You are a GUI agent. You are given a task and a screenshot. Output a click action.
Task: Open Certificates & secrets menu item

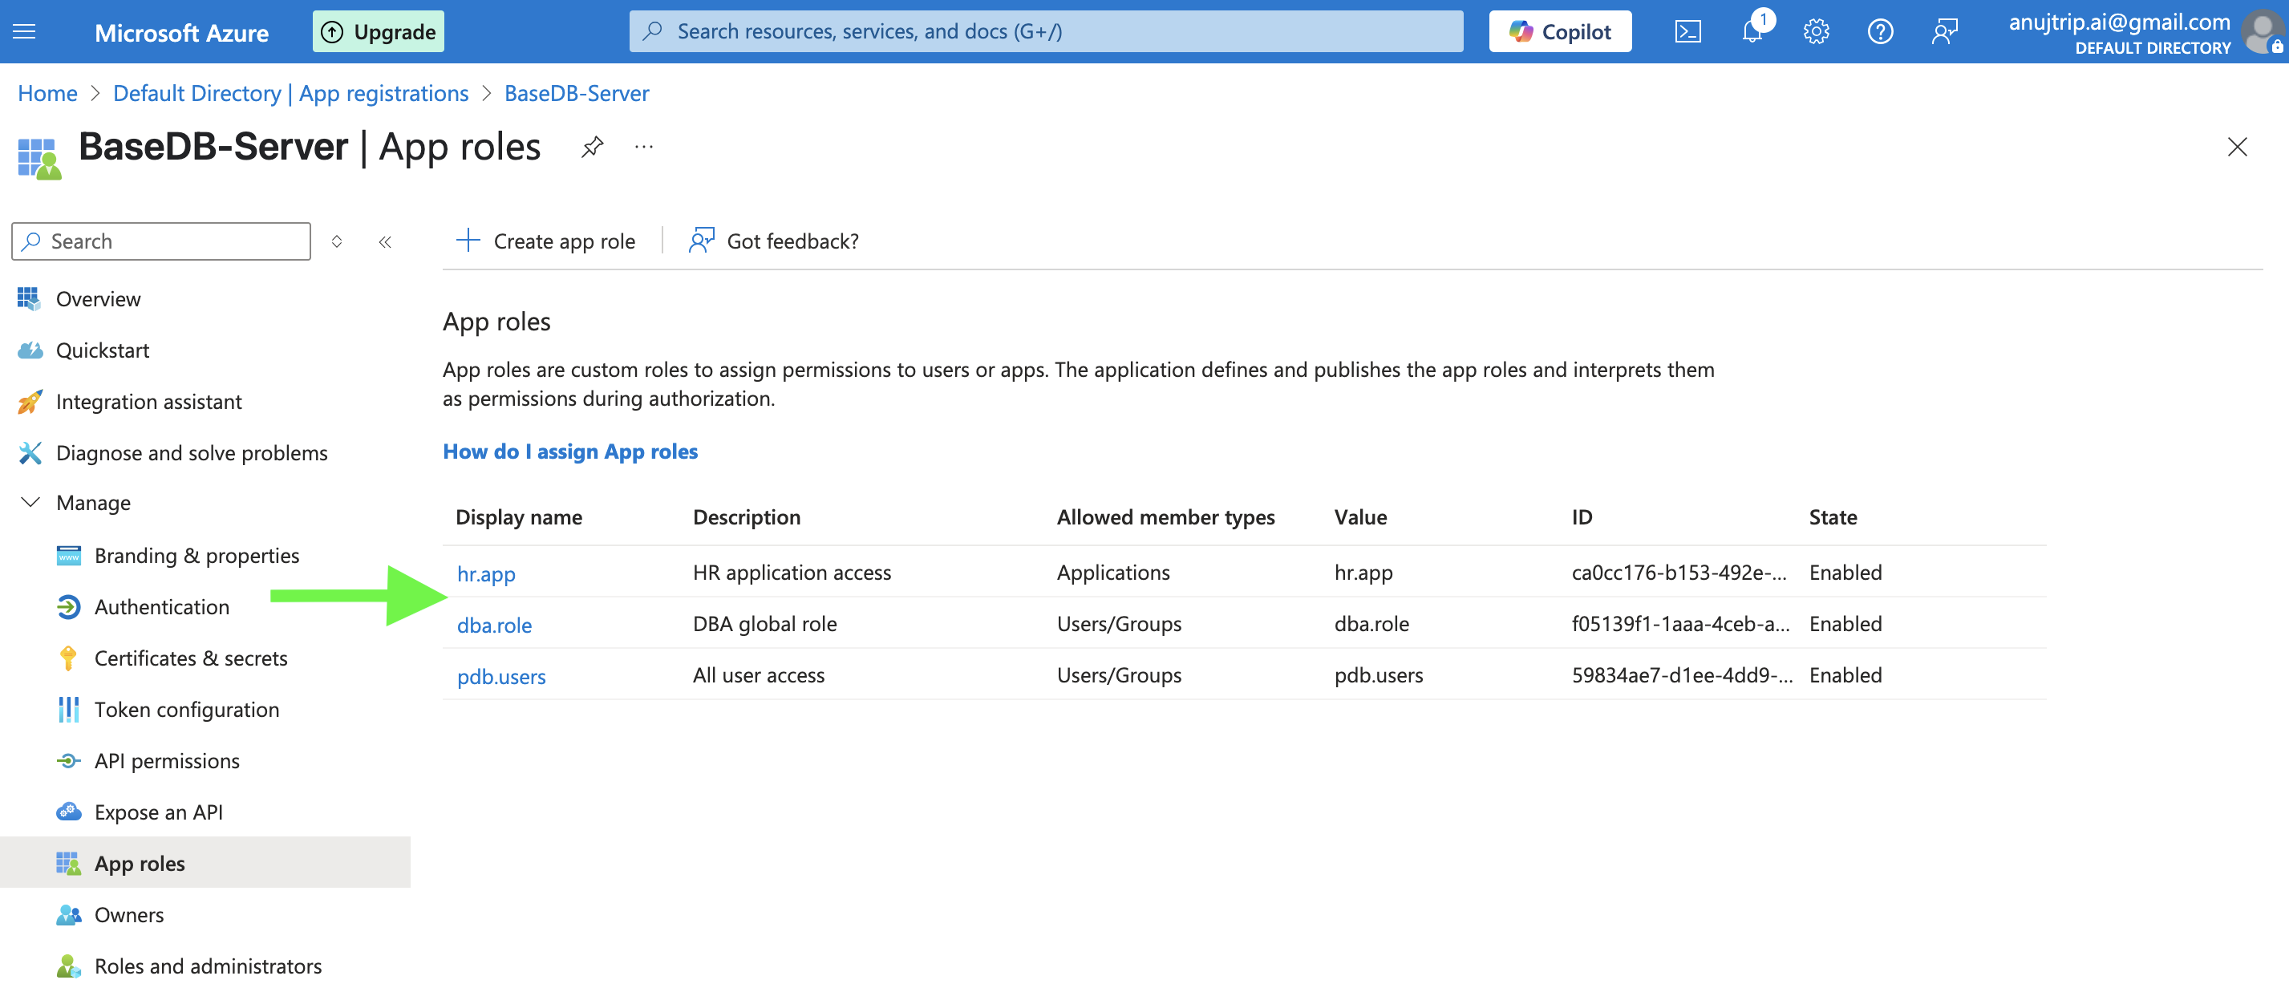click(190, 658)
